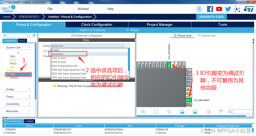
Task: Open the peripheral search combo box
Action: 18,35
